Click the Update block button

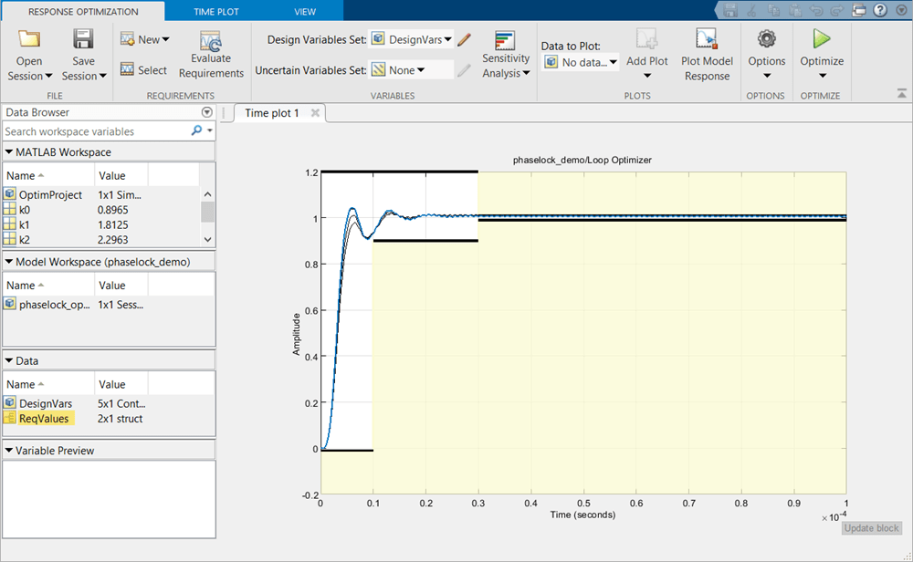(x=872, y=527)
